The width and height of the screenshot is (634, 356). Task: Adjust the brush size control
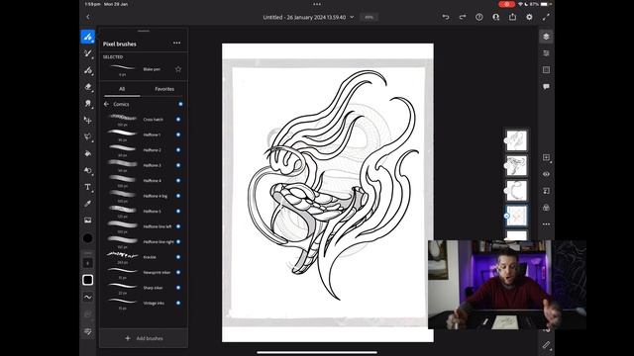(x=88, y=263)
